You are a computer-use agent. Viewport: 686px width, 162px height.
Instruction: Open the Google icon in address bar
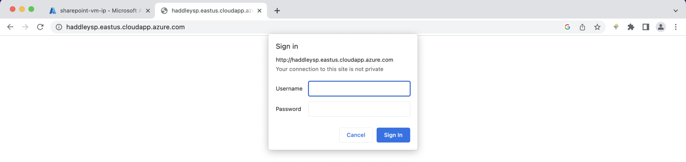click(567, 27)
